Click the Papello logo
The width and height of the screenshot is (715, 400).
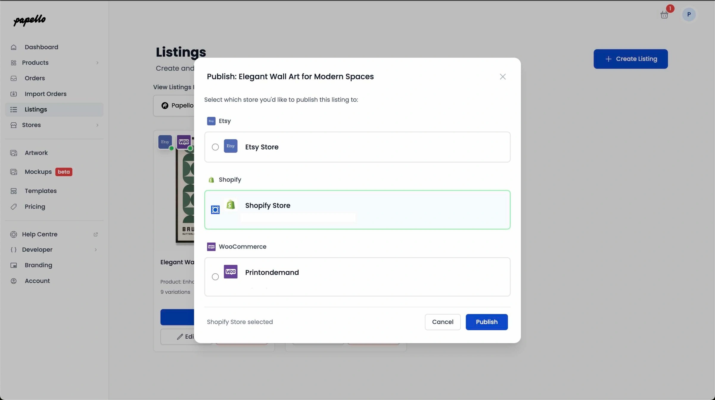(x=29, y=20)
